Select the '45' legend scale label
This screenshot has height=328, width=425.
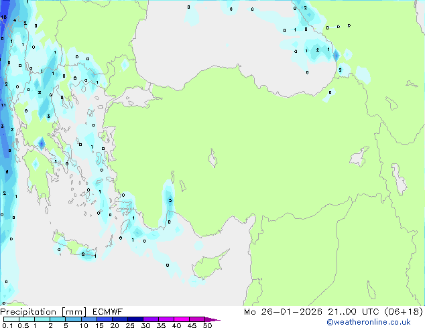192,325
